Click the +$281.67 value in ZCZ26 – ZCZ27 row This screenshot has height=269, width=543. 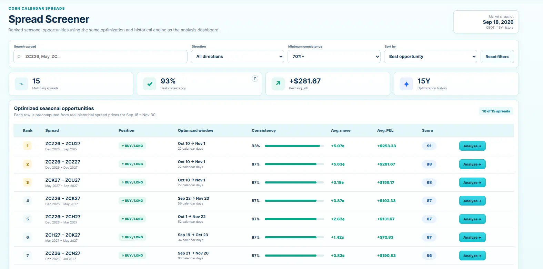(386, 164)
